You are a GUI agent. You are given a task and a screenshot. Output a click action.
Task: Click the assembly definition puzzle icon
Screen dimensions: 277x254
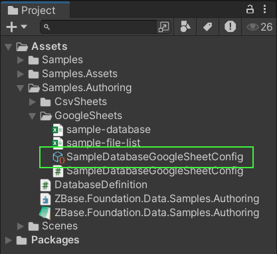point(46,199)
